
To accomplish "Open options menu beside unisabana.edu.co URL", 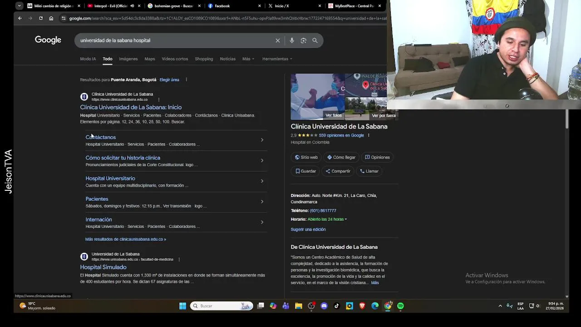I will coord(179,259).
